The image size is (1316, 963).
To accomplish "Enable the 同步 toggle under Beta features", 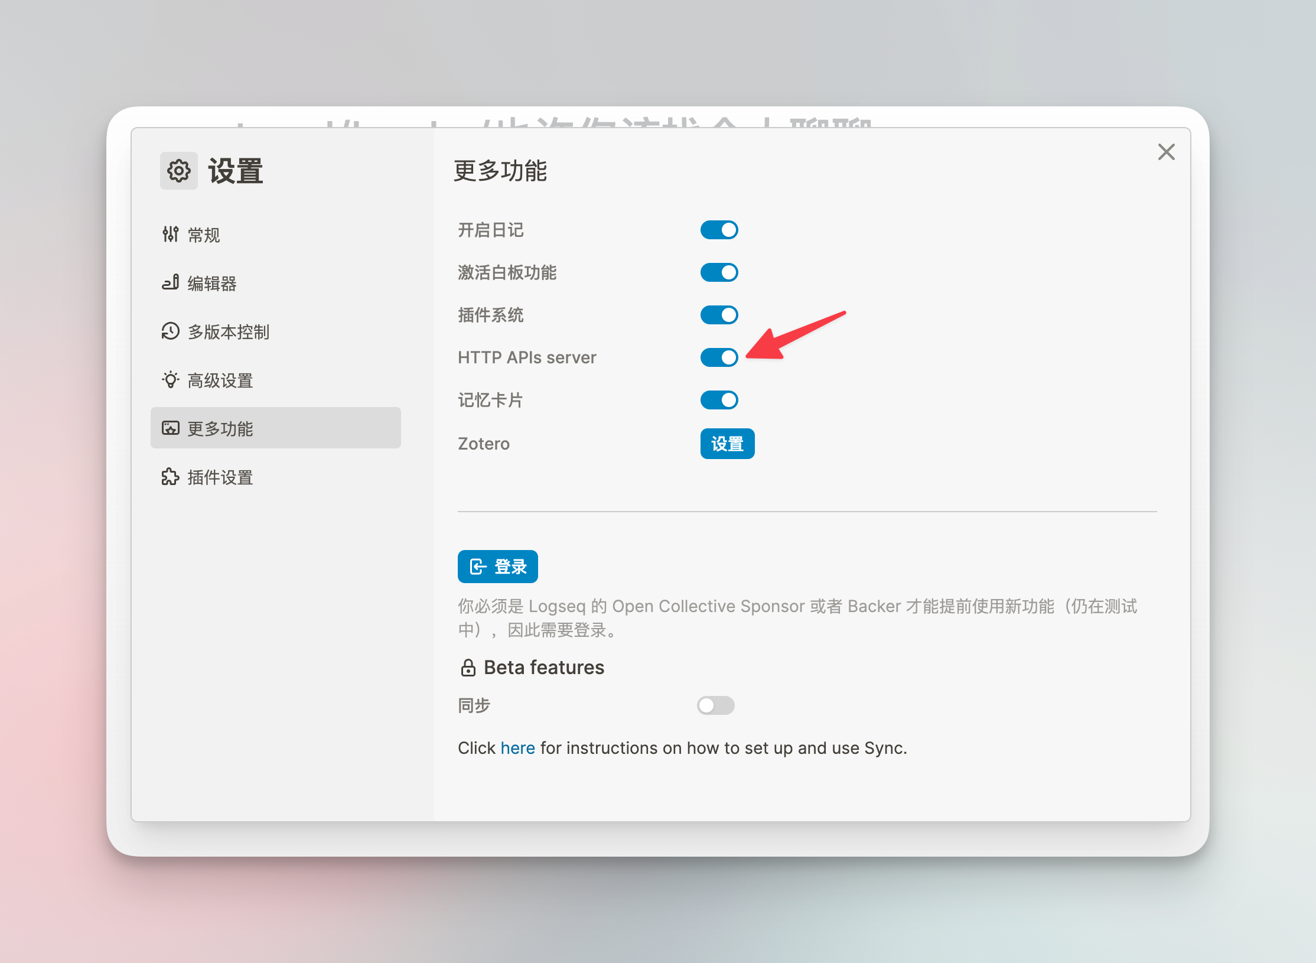I will click(x=715, y=705).
